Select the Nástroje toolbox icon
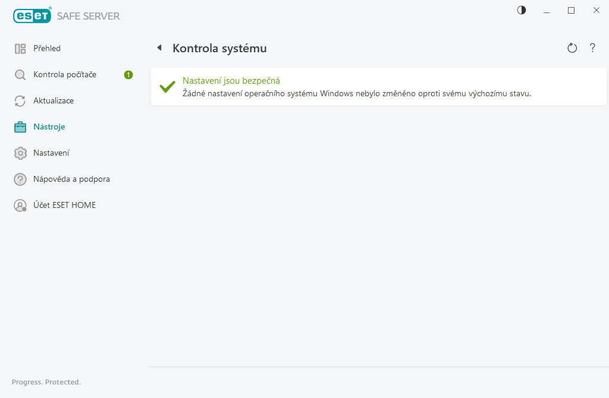This screenshot has height=398, width=609. pos(20,127)
